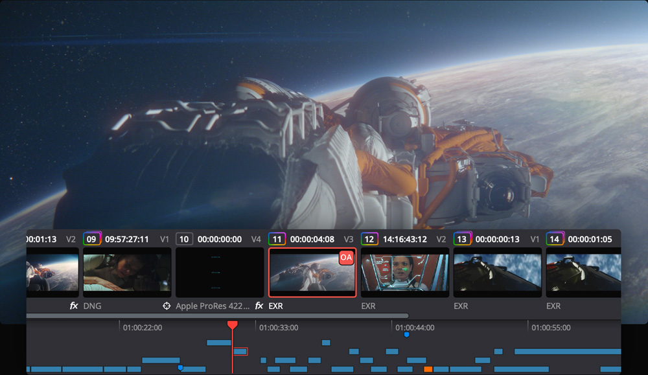The height and width of the screenshot is (375, 648).
Task: Click the horizontal scrollbar under the thumbnails
Action: (x=217, y=316)
